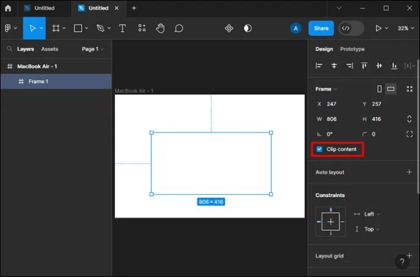Image resolution: width=420 pixels, height=277 pixels.
Task: Click the mask contrast icon
Action: coord(247,28)
